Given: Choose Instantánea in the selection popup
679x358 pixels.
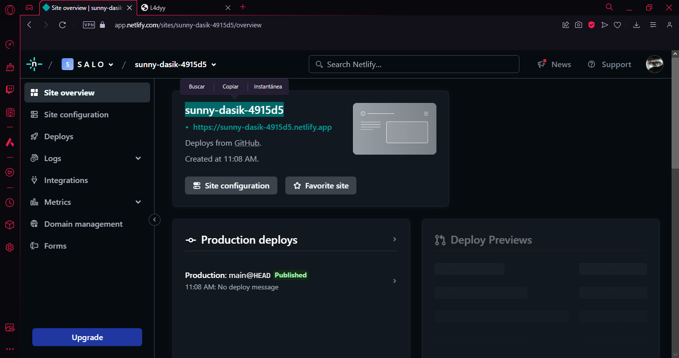Looking at the screenshot, I should tap(268, 87).
